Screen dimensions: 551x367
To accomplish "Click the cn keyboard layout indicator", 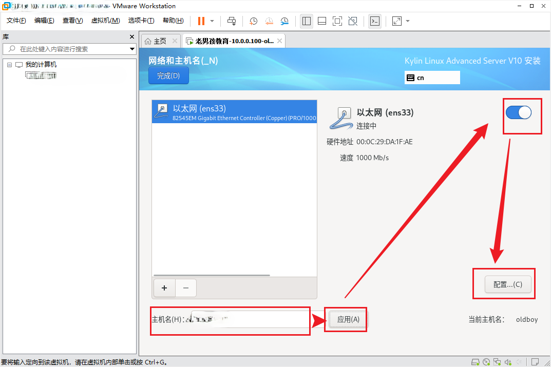I will point(432,78).
